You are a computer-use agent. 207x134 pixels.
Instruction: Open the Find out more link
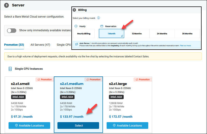point(186,46)
